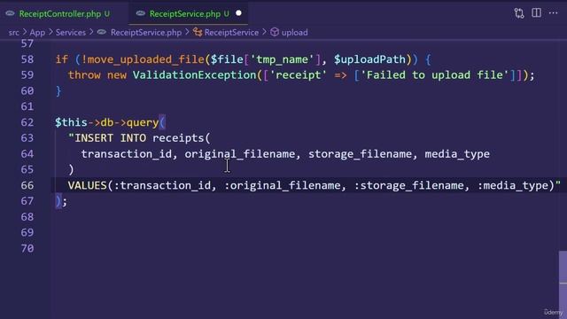This screenshot has height=319, width=567.
Task: Click the closing brace on line 60
Action: (x=58, y=91)
